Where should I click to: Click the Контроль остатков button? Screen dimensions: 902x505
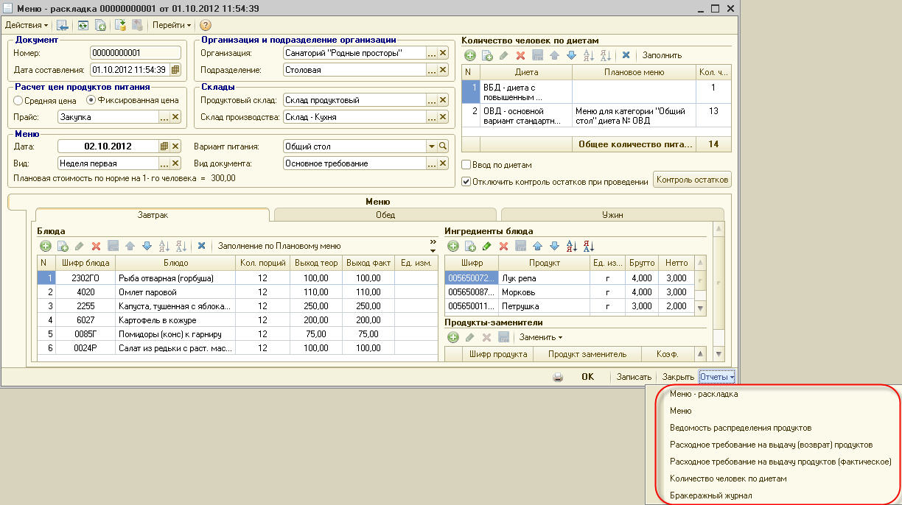pos(692,180)
